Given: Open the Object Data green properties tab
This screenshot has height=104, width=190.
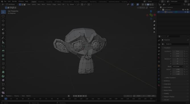Looking at the screenshot, I should click(x=159, y=82).
